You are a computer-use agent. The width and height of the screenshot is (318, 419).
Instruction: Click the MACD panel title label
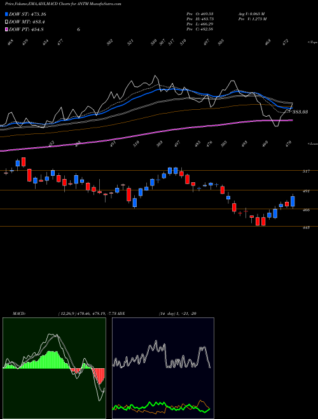pos(19,313)
